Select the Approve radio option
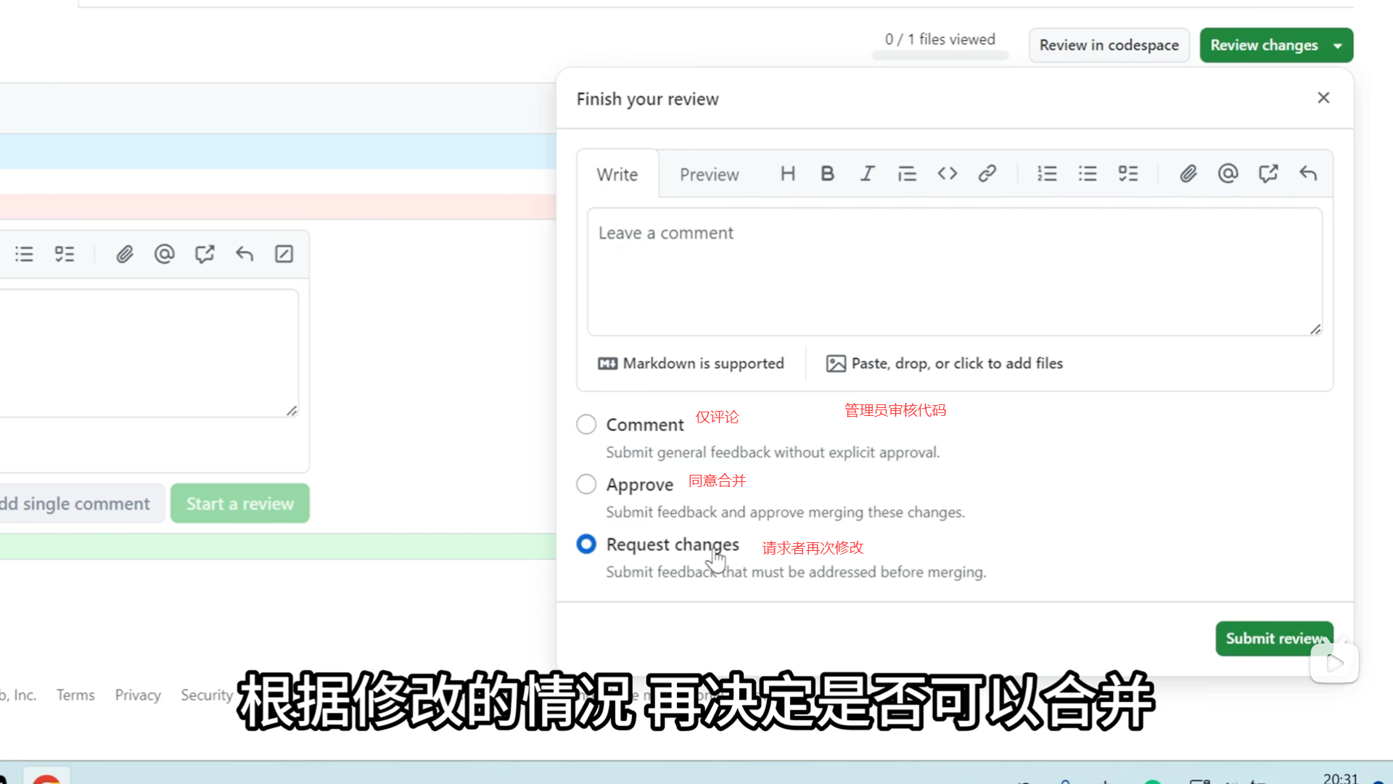This screenshot has width=1393, height=784. pos(586,484)
